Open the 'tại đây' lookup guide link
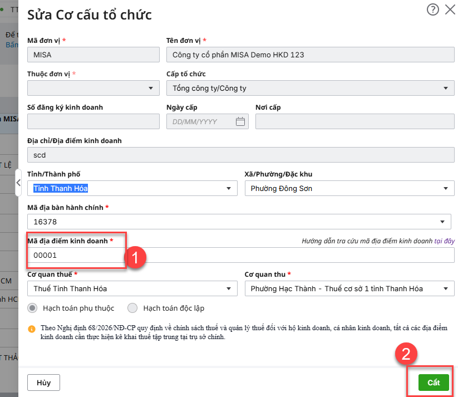Image resolution: width=458 pixels, height=397 pixels. click(x=445, y=241)
